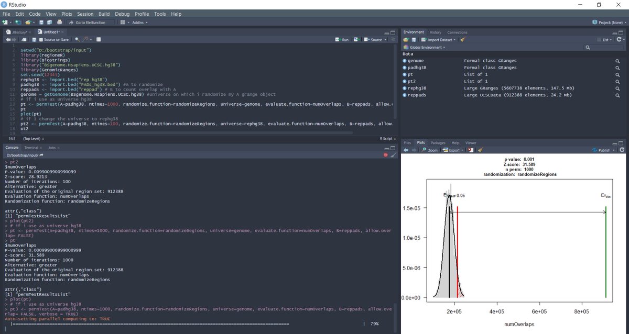Expand the reppads data entry
The height and width of the screenshot is (334, 629).
coord(405,95)
